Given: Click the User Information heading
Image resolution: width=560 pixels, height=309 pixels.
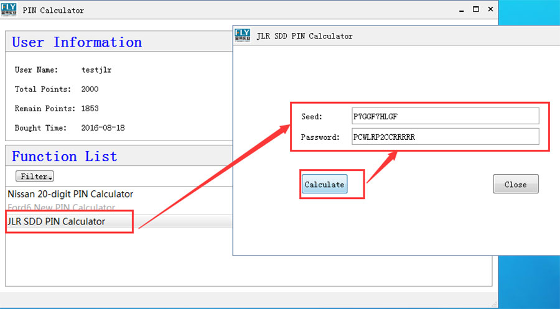Looking at the screenshot, I should [x=77, y=42].
